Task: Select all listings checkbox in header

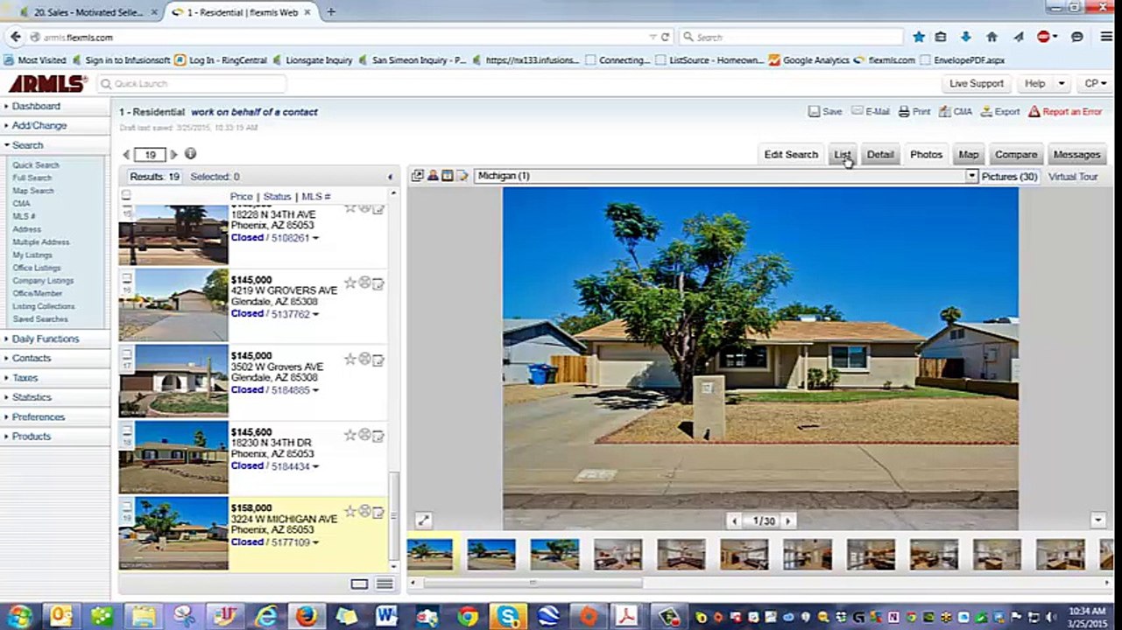Action: pos(126,196)
